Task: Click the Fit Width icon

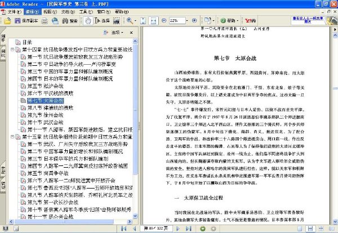Action: point(153,21)
